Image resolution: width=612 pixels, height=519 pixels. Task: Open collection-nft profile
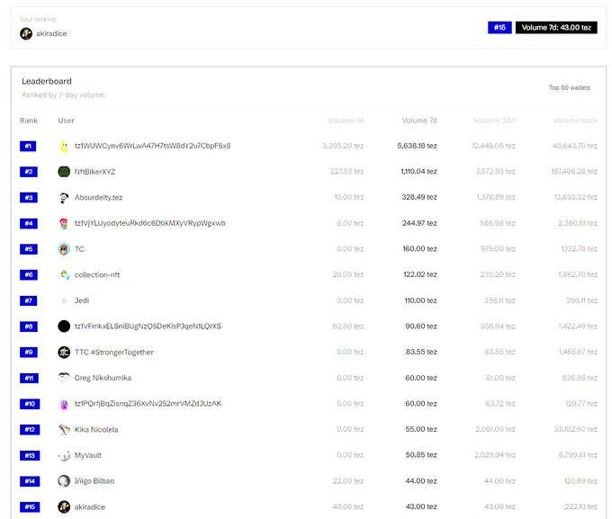pos(97,274)
